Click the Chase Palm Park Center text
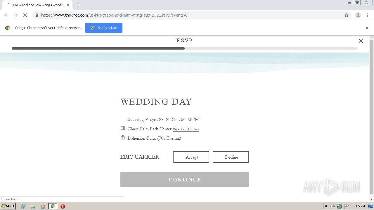The image size is (374, 210). (150, 129)
